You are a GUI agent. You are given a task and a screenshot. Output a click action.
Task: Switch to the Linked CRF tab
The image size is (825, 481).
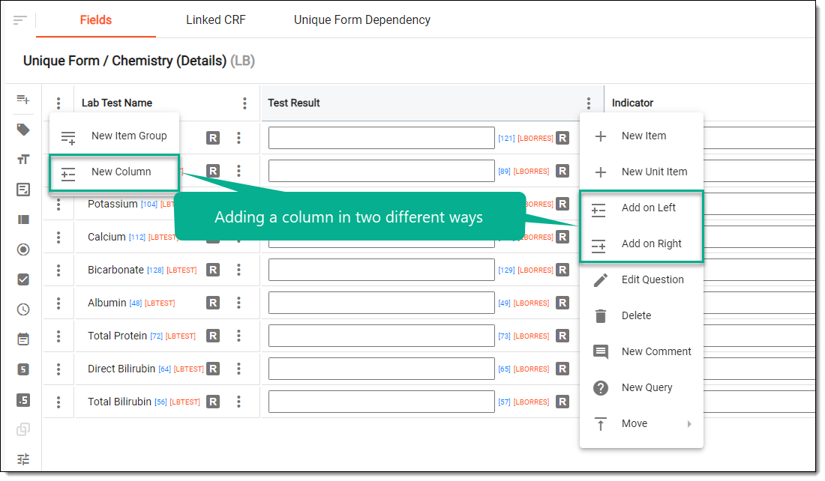(216, 20)
